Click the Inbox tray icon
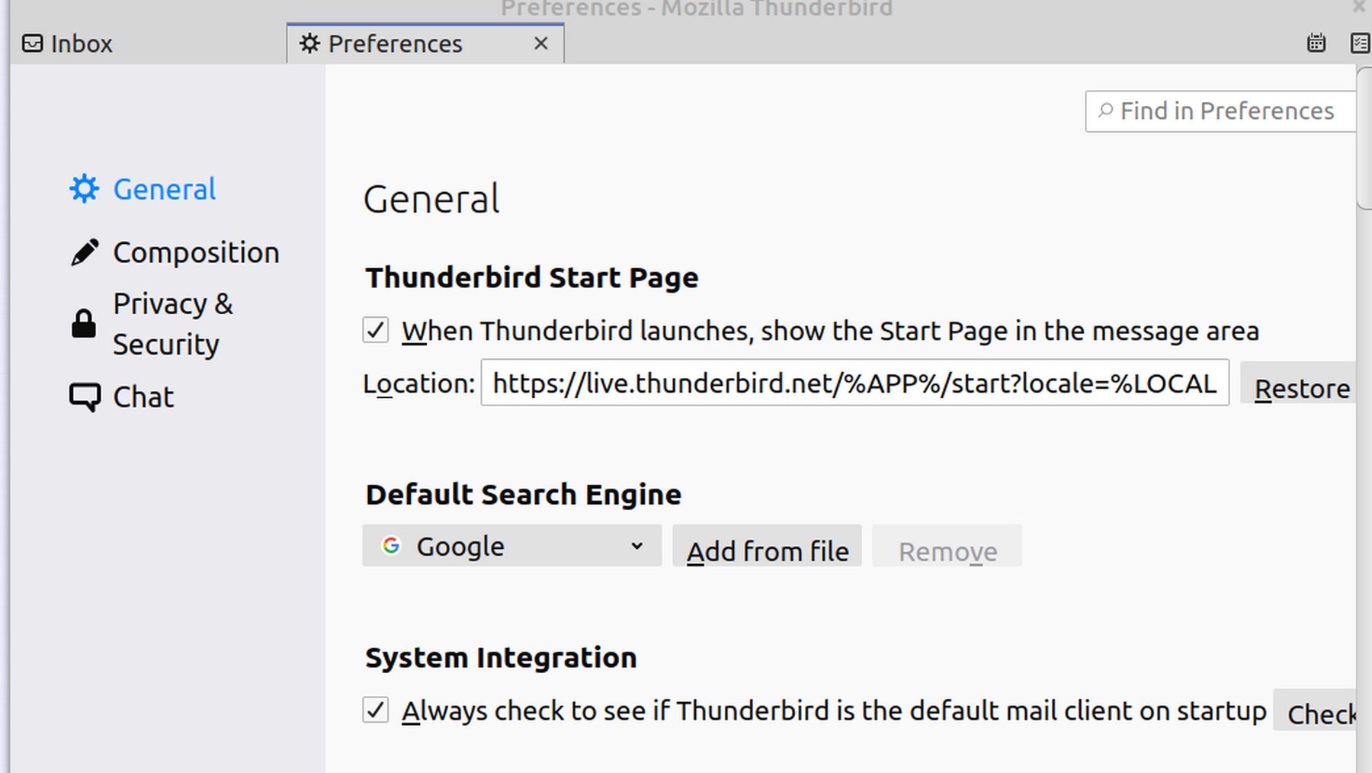This screenshot has height=773, width=1372. (32, 43)
